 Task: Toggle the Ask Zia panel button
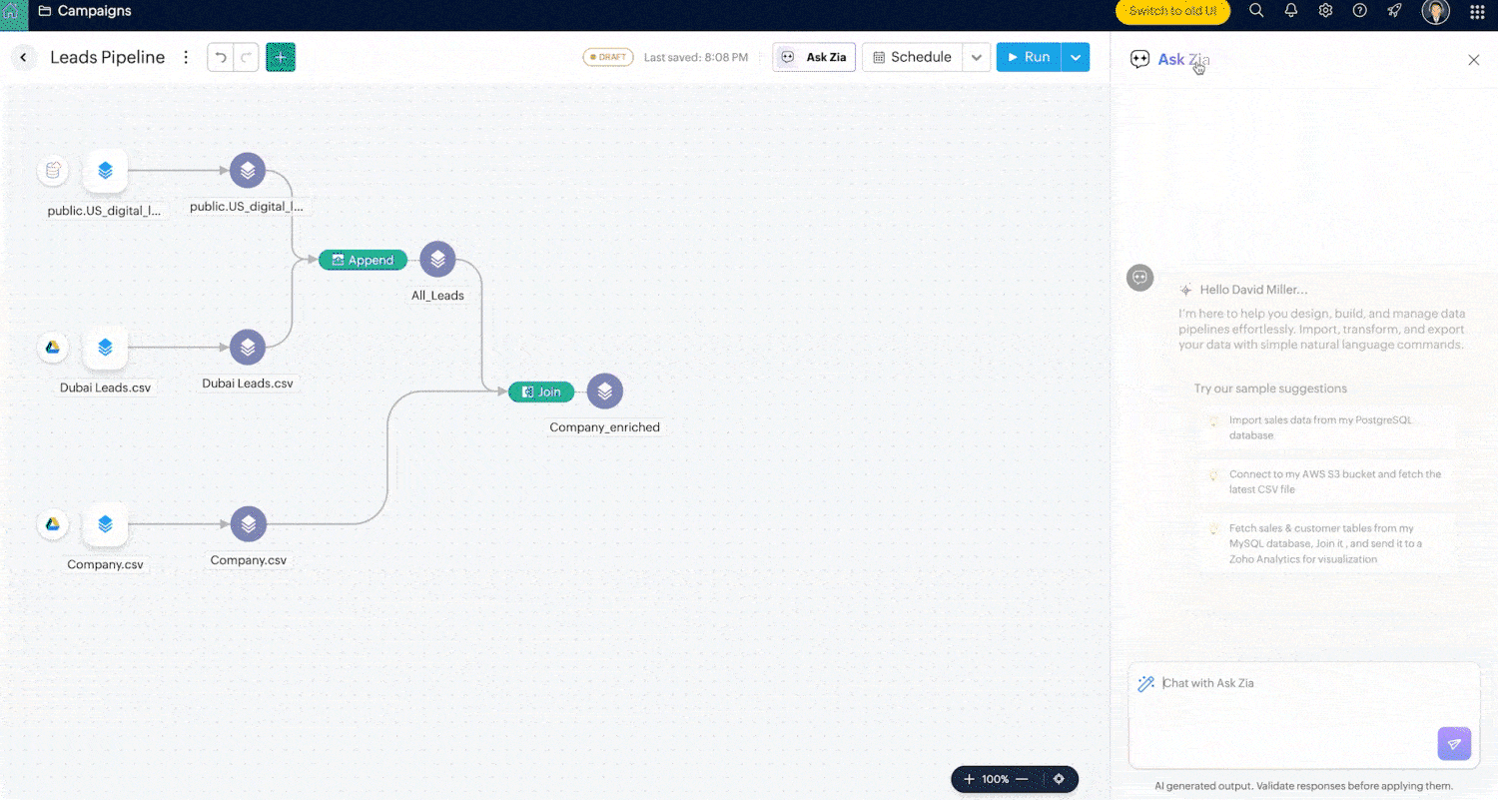click(x=814, y=57)
